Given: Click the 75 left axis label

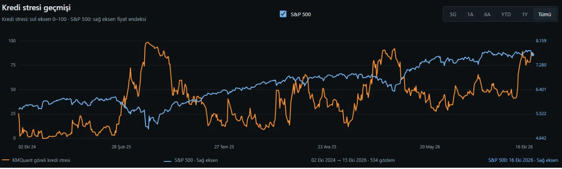Looking at the screenshot, I should tap(13, 65).
